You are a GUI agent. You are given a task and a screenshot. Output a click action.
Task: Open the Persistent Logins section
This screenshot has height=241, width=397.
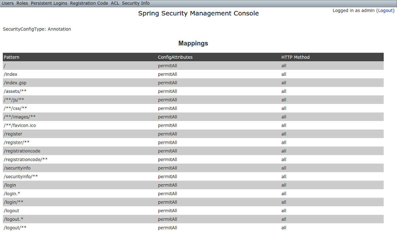(49, 3)
